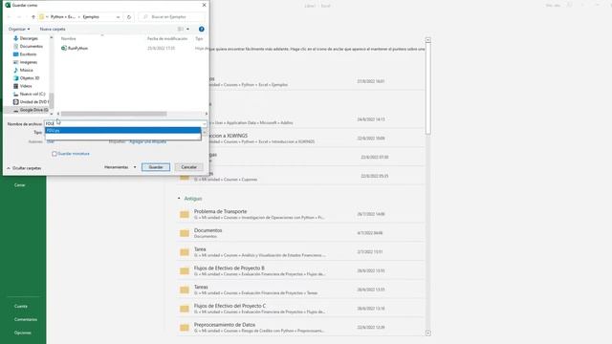The image size is (612, 344).
Task: Toggle Guardar miniatura checkbox
Action: (x=55, y=154)
